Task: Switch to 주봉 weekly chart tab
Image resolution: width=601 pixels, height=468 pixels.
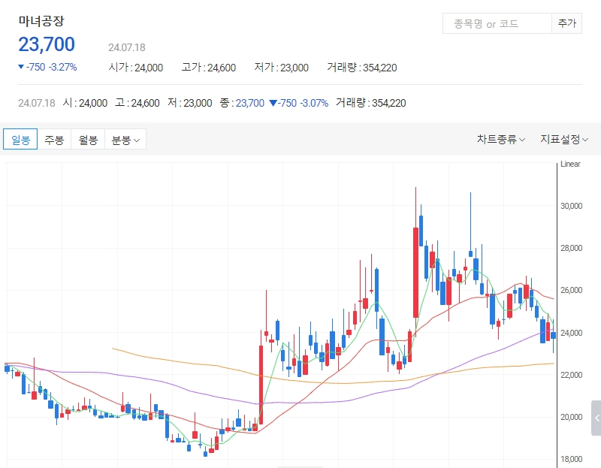Action: click(54, 139)
